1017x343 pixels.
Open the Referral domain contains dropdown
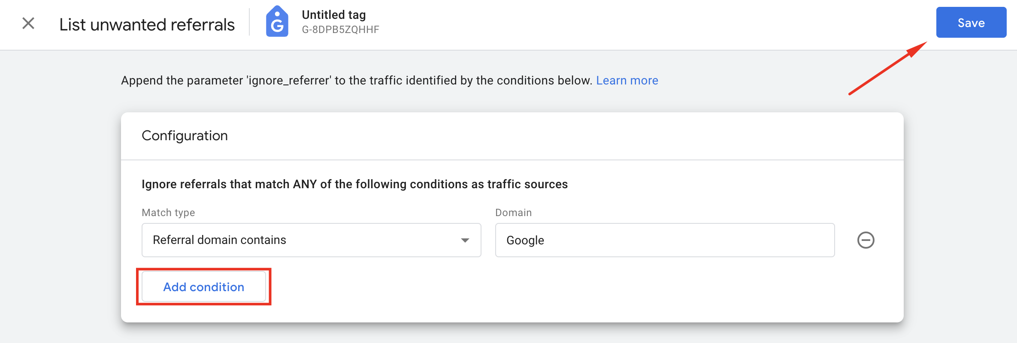point(311,240)
